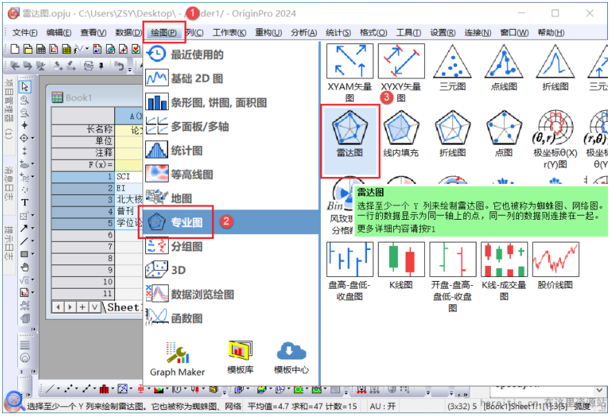Screen dimensions: 610x416
Task: Open the 格式(O) menu
Action: coord(373,32)
